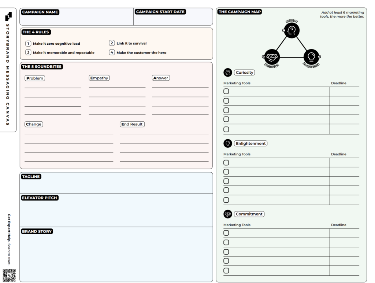Click the Curiosity head icon in the triangle diagram

[292, 30]
